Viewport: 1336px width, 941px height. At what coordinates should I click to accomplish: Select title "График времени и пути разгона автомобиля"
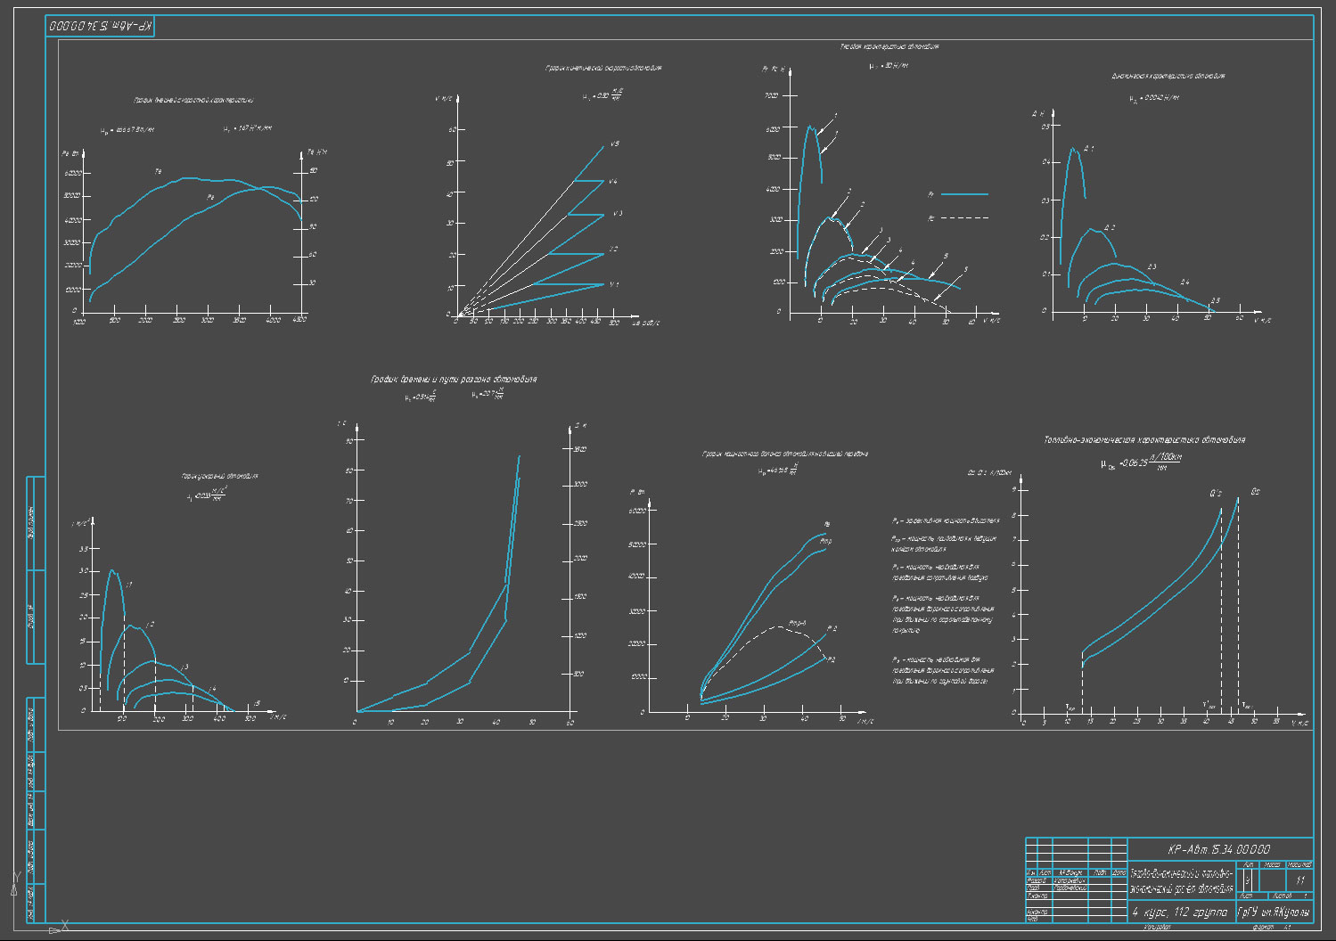(454, 379)
